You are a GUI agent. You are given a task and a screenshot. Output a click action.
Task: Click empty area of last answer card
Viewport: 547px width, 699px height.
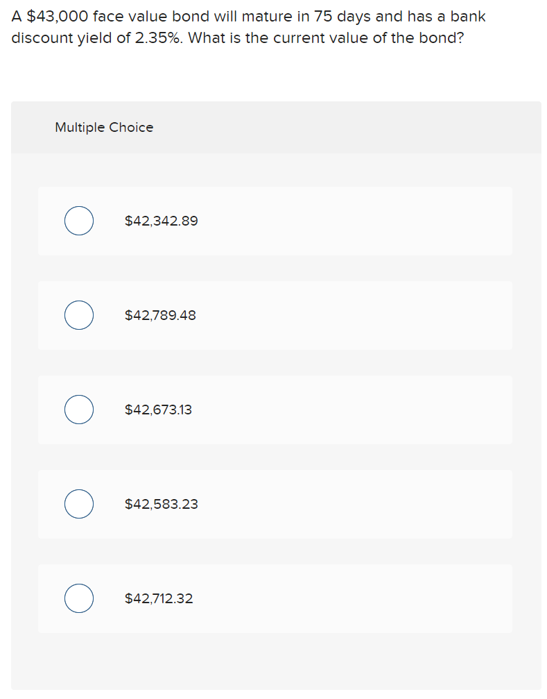356,599
